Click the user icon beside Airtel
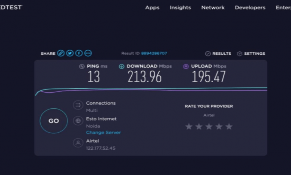 (x=78, y=143)
